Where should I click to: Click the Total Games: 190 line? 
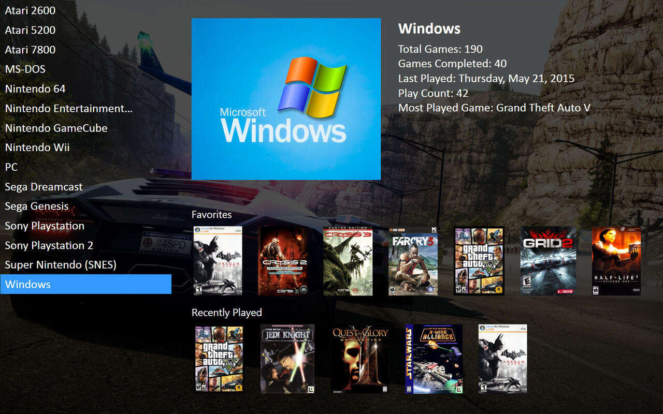pyautogui.click(x=440, y=49)
